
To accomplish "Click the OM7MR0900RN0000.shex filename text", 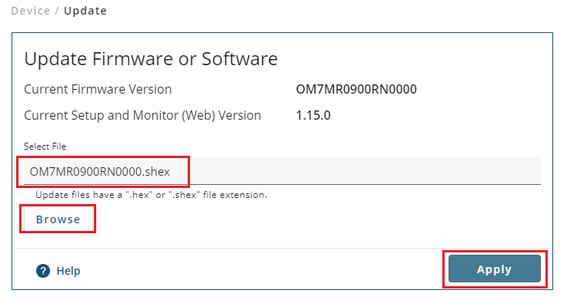I will [x=100, y=172].
